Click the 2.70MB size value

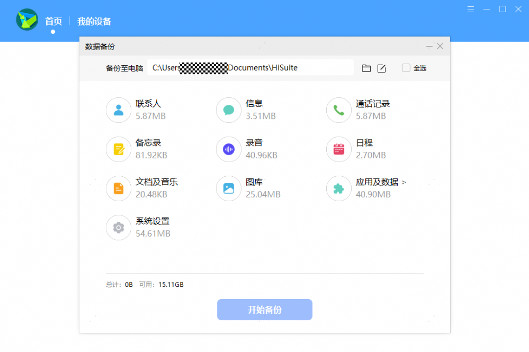tap(370, 155)
